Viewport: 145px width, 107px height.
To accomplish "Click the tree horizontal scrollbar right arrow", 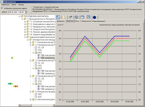I will (54, 105).
